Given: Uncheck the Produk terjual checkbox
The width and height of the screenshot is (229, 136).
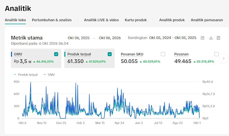Looking at the screenshot, I should pyautogui.click(x=110, y=54).
